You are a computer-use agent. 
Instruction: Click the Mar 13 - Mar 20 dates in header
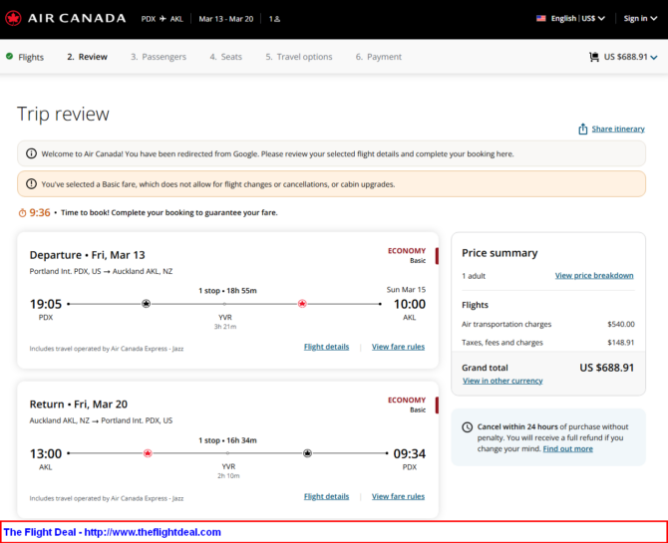pyautogui.click(x=225, y=19)
